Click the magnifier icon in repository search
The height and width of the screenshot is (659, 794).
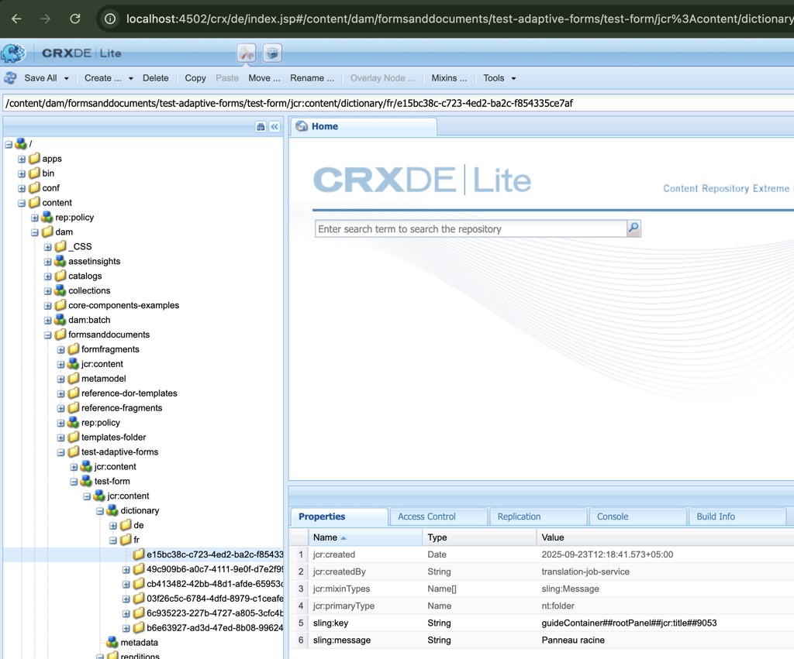633,228
